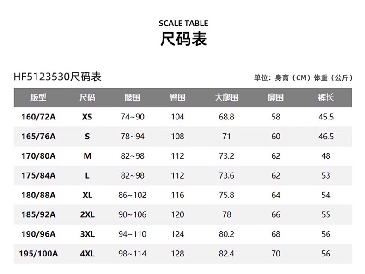The image size is (365, 274).
Task: Click the 版型 column header
Action: coord(38,97)
